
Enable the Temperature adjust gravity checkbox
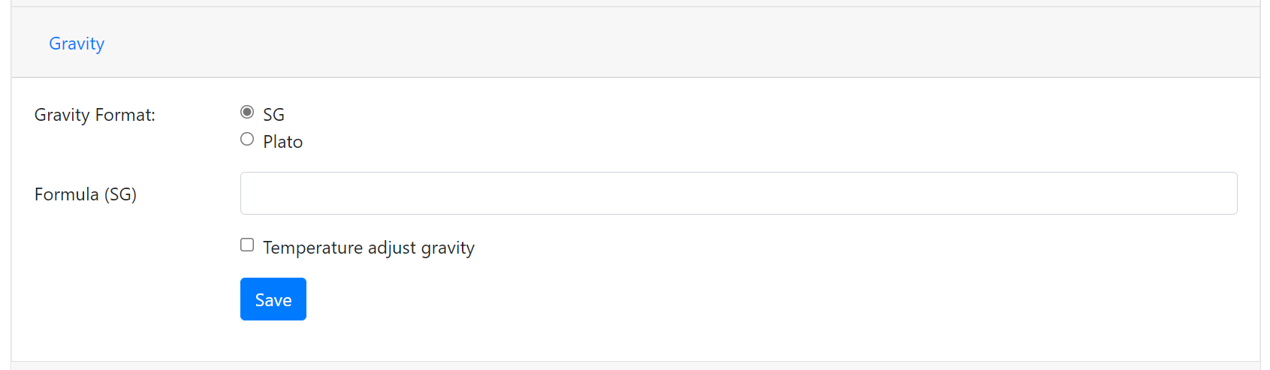coord(247,245)
